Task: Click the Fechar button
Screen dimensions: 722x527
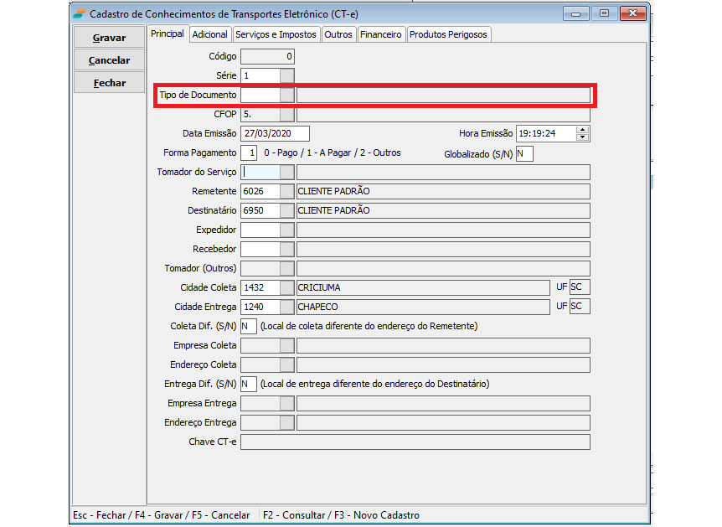Action: (x=109, y=83)
